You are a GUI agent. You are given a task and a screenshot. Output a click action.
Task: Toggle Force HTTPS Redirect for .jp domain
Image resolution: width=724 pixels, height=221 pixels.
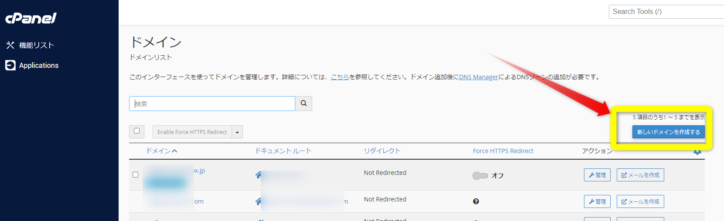point(480,176)
